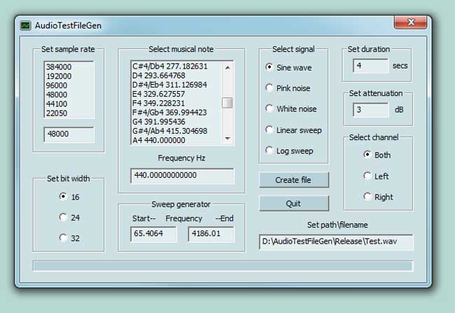The image size is (455, 313).
Task: Select note F#4/Gb4 369.994423
Action: (x=177, y=112)
